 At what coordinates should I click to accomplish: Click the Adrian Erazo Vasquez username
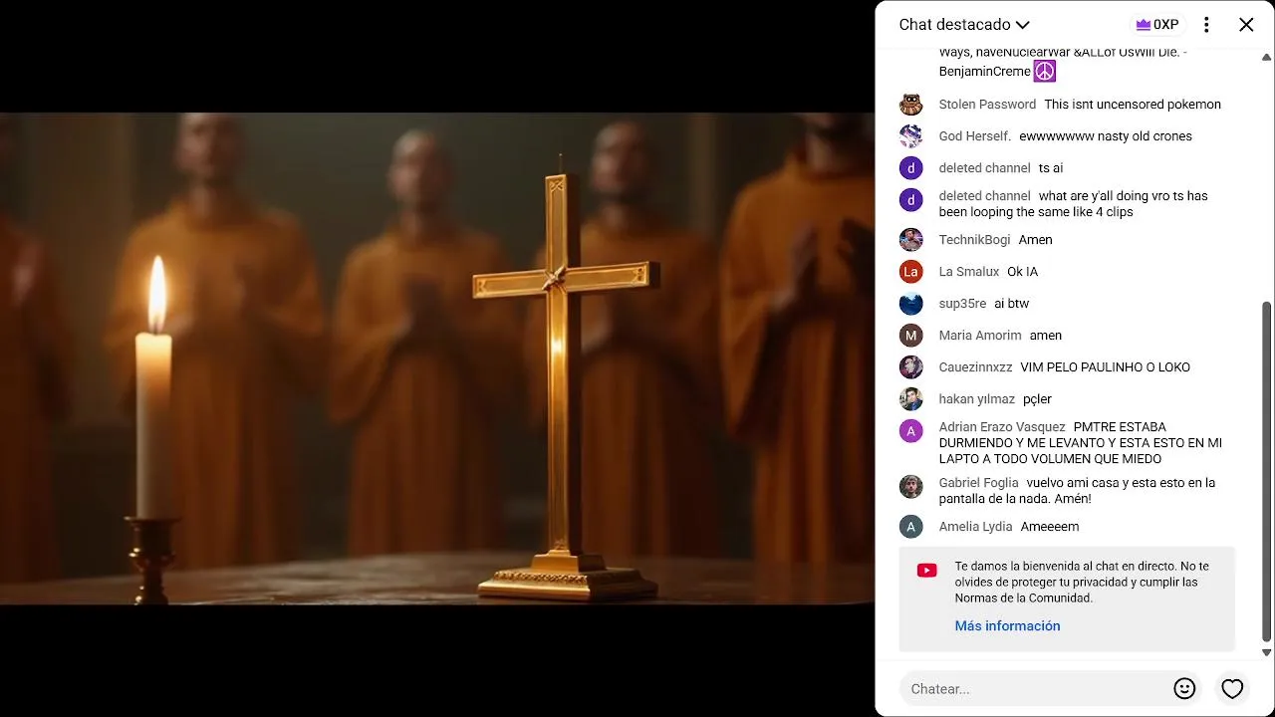point(1002,427)
